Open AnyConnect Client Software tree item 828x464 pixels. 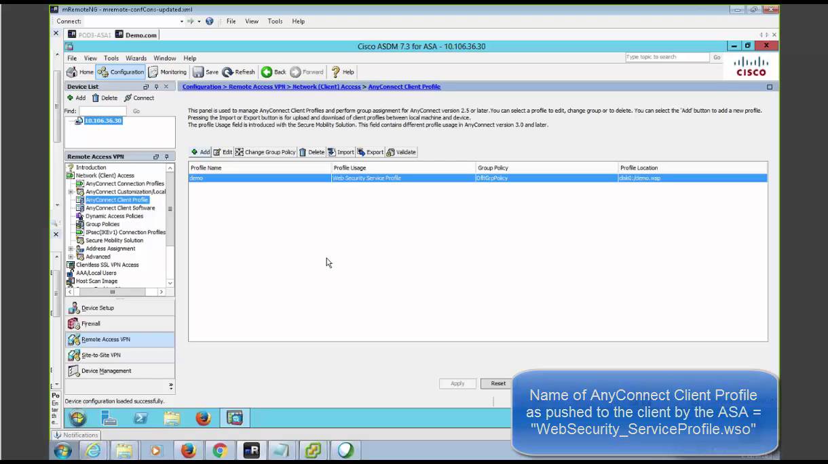click(120, 208)
